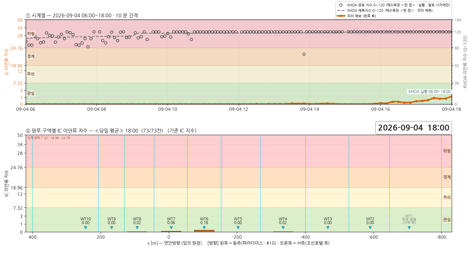Image resolution: width=468 pixels, height=262 pixels.
Task: Click the legend text 우리 예보 (왼쪽 축)
Action: point(361,16)
